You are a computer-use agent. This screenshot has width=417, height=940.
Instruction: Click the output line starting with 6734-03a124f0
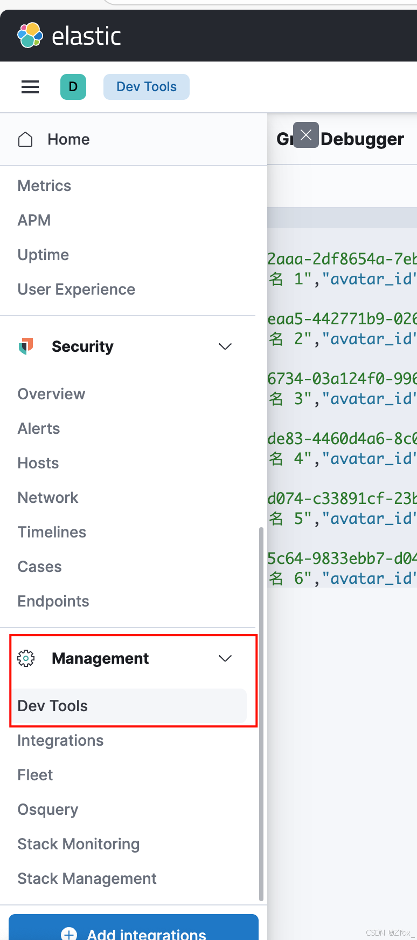click(x=342, y=379)
